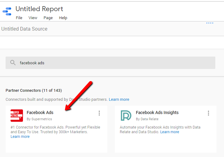
Task: Click the Untitled Report title
Action: click(x=39, y=9)
